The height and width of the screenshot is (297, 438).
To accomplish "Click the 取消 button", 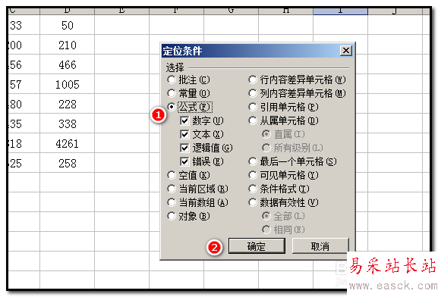I will [x=320, y=246].
